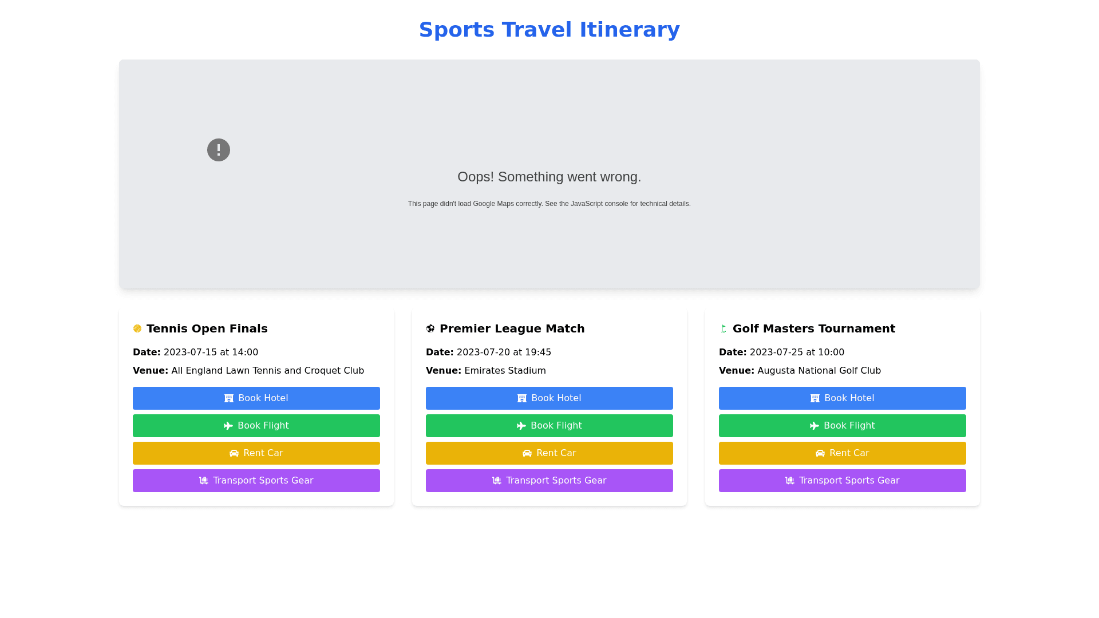Click plane icon in Premier League card
This screenshot has width=1099, height=618.
(x=521, y=426)
